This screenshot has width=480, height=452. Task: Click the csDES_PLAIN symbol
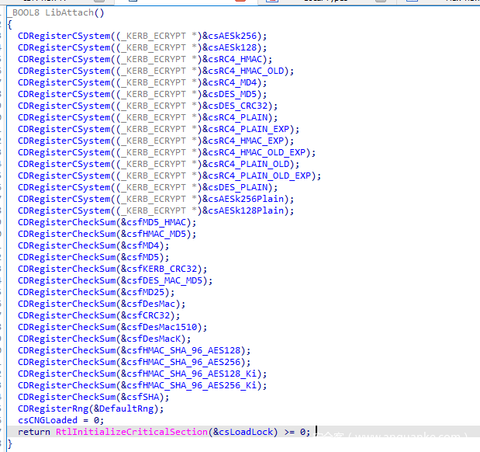click(x=238, y=187)
